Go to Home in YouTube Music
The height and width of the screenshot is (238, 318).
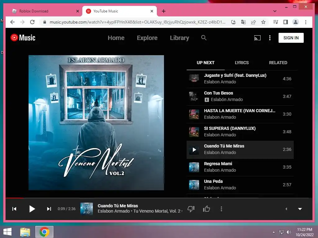point(116,38)
